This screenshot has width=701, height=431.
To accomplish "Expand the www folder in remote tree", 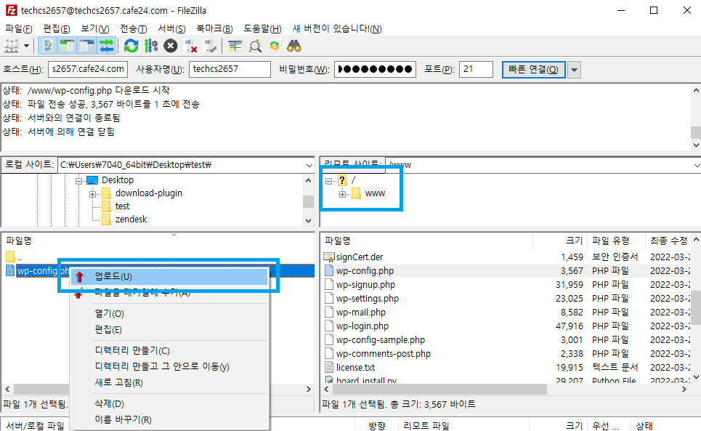I will [x=342, y=193].
